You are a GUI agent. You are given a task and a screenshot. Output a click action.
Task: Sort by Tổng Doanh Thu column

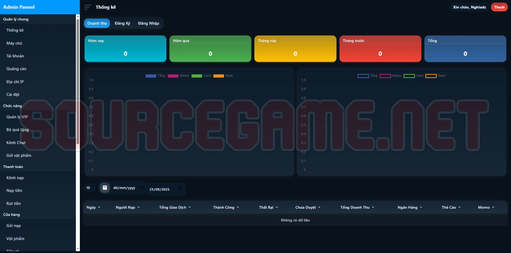coord(357,207)
